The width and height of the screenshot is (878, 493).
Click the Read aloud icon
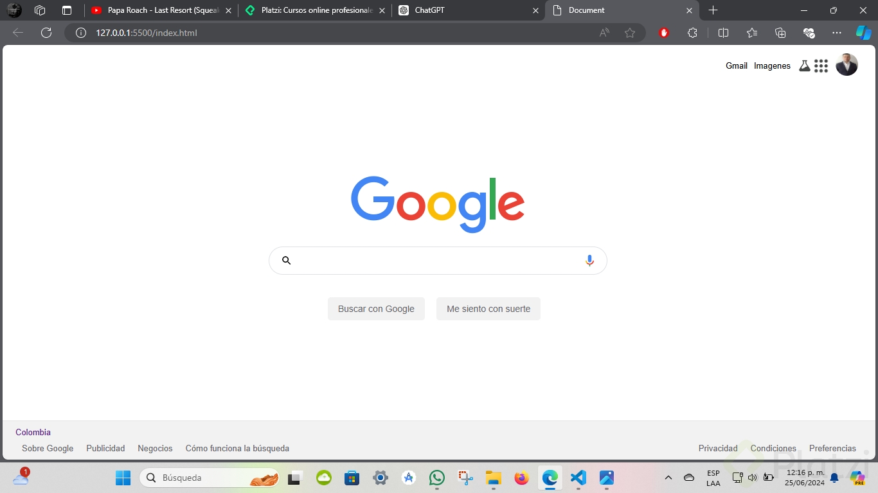[x=604, y=33]
